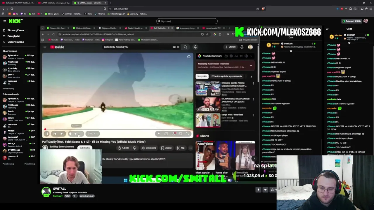Open the IG bookmark
The width and height of the screenshot is (374, 210).
pyautogui.click(x=15, y=14)
